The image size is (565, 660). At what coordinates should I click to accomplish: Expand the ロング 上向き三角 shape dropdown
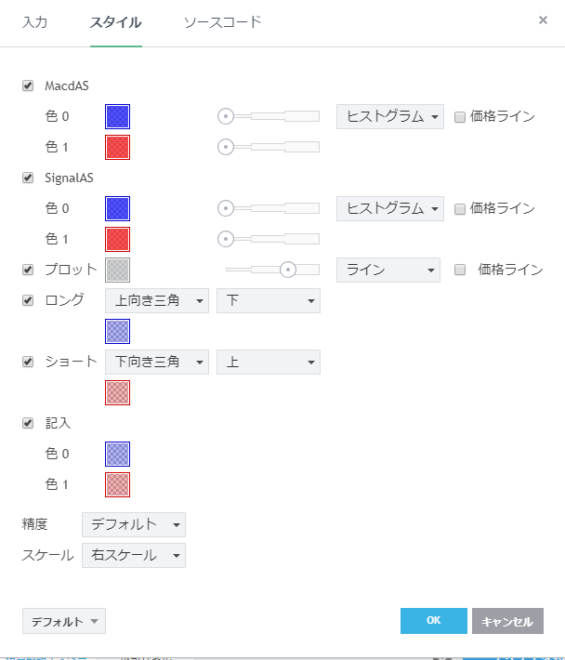(x=156, y=300)
